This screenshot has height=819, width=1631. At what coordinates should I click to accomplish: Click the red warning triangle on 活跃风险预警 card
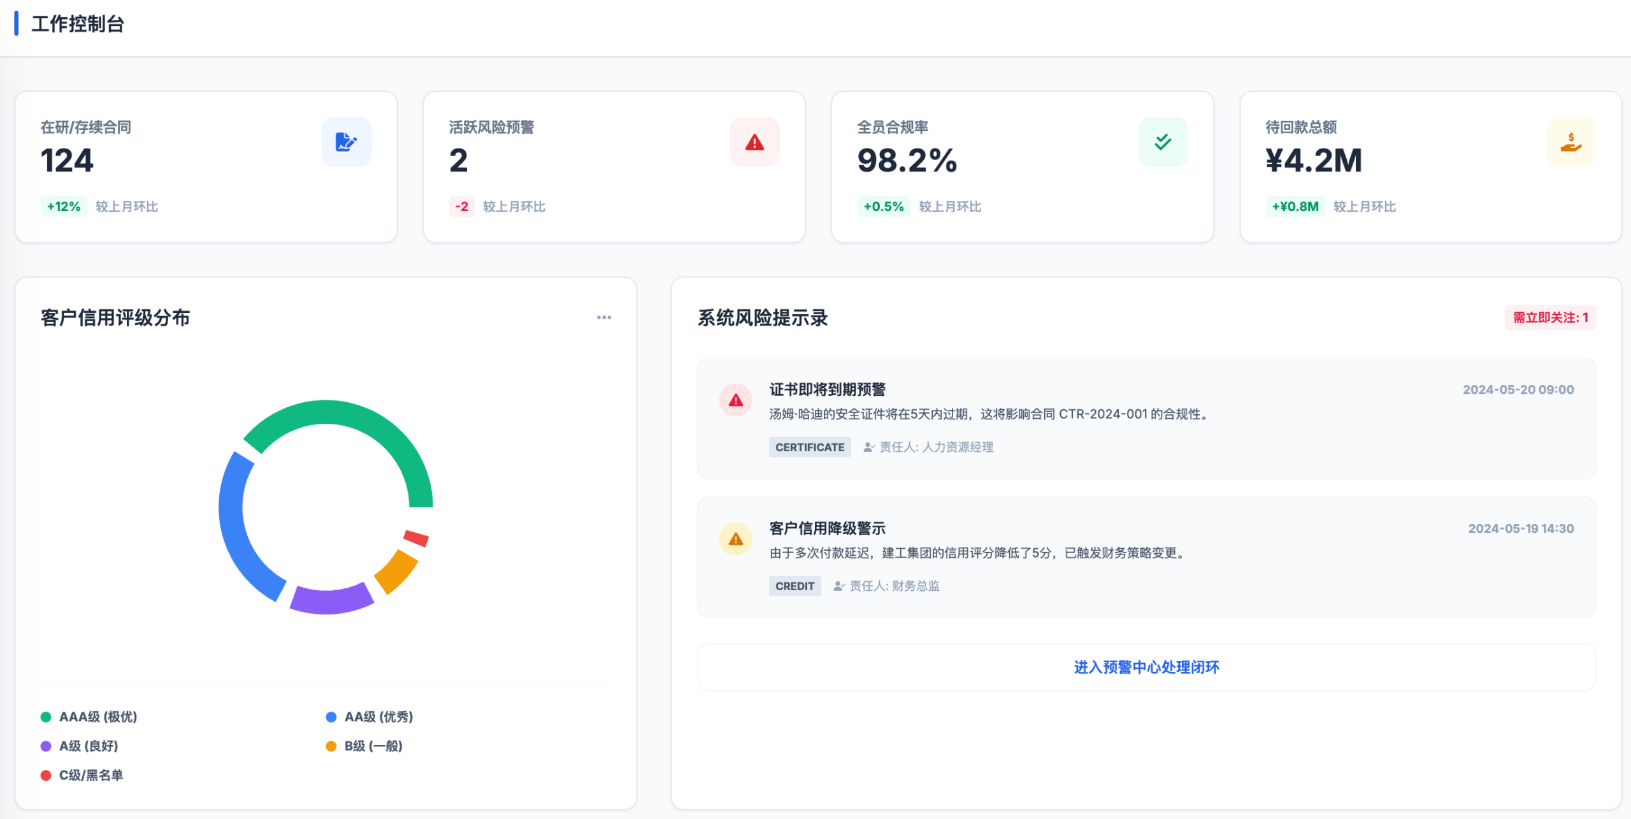click(754, 141)
